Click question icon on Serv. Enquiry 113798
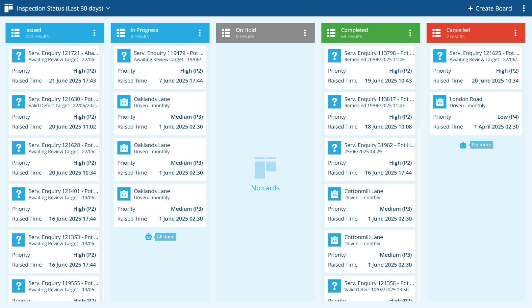Image resolution: width=532 pixels, height=308 pixels. tap(335, 56)
